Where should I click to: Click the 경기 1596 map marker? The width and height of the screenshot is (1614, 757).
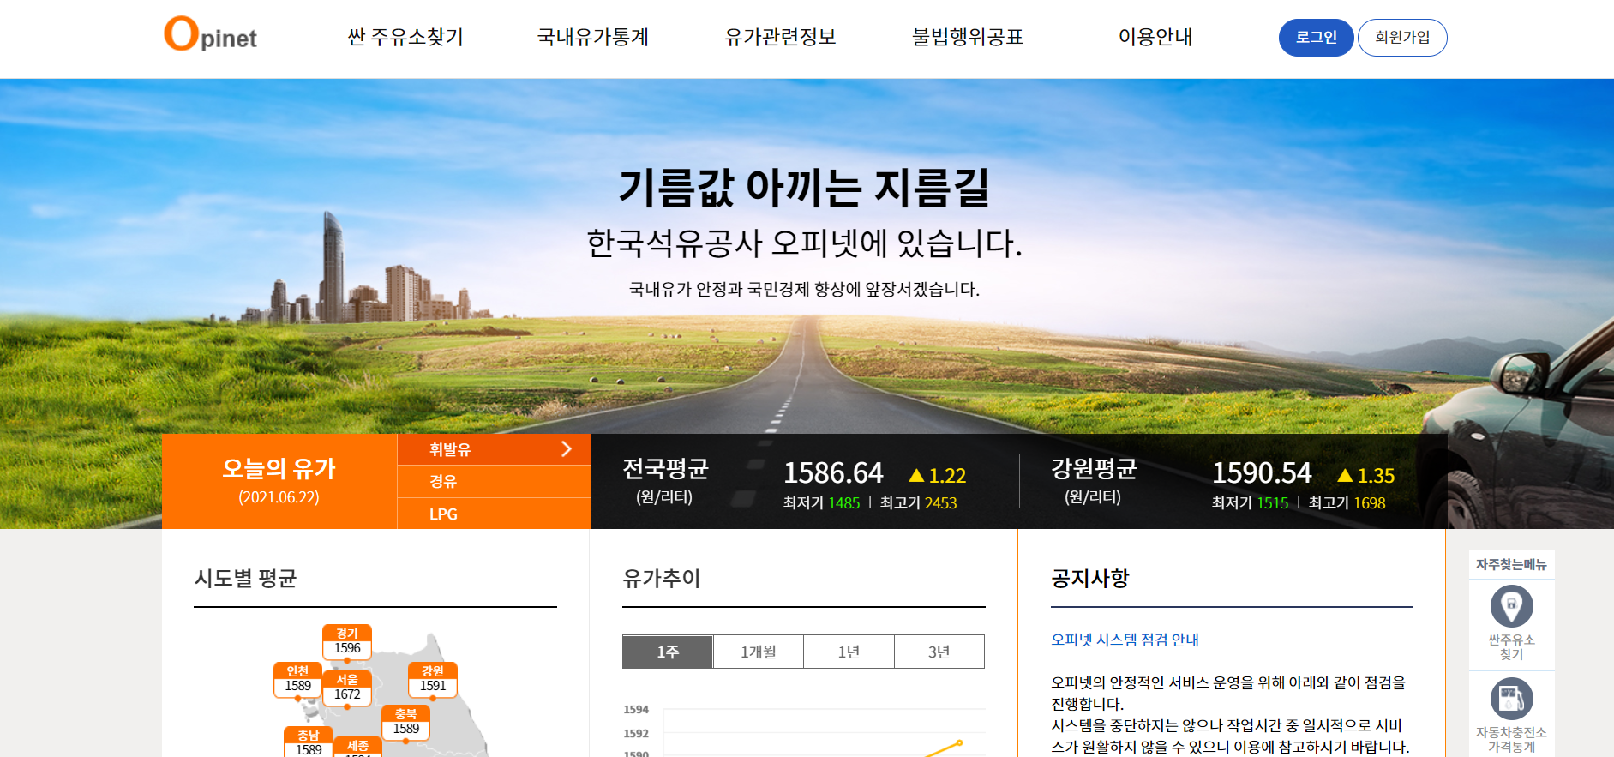(347, 641)
